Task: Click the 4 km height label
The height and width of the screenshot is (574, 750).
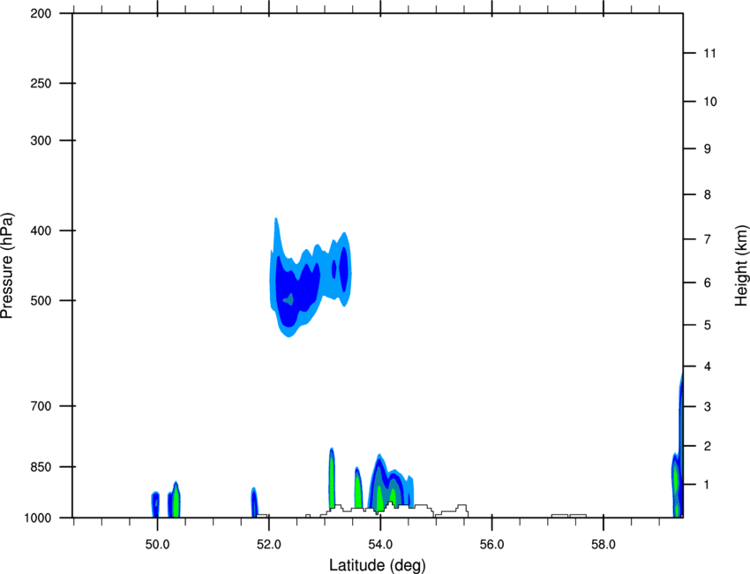Action: 708,366
